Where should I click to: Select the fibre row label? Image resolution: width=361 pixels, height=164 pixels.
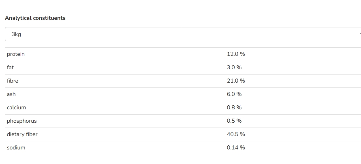pyautogui.click(x=13, y=81)
